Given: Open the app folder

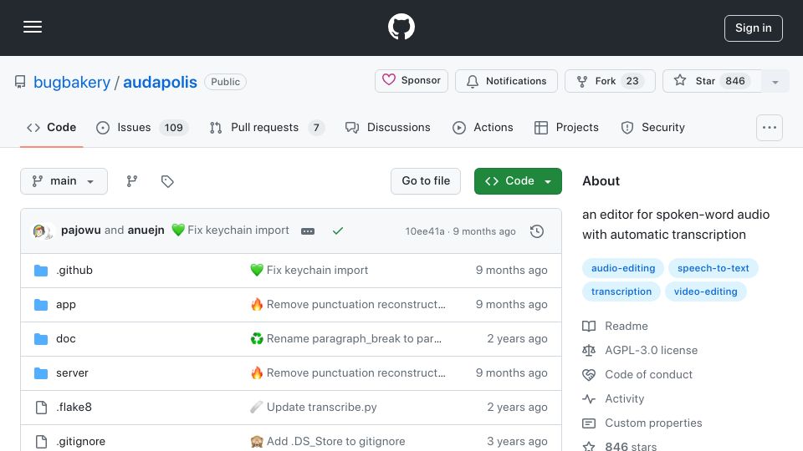Looking at the screenshot, I should pos(66,304).
